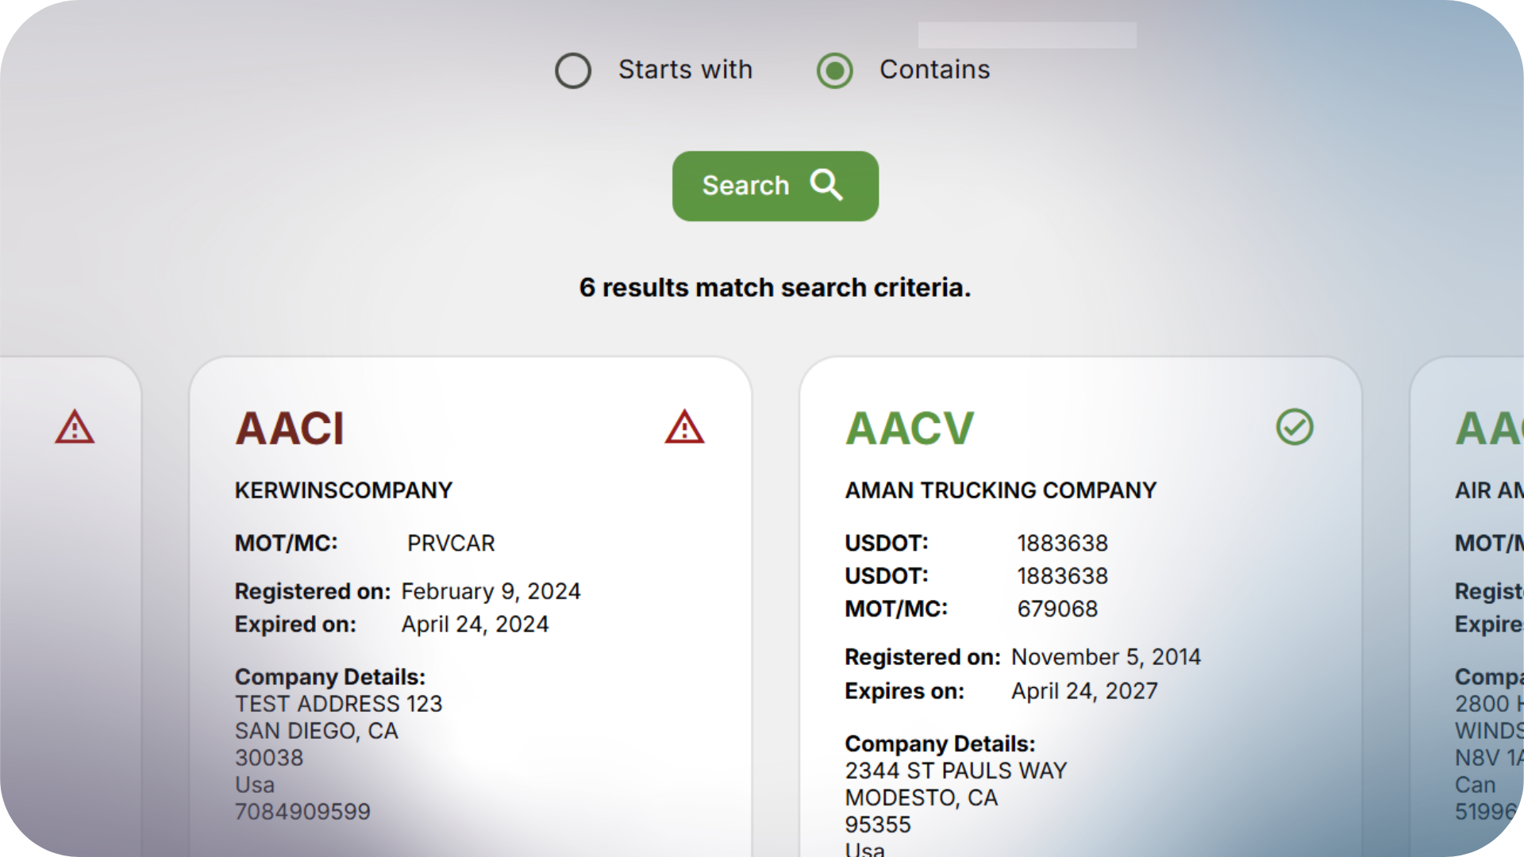Click the phone number 7084909599 on AACI card
Image resolution: width=1524 pixels, height=857 pixels.
point(302,811)
